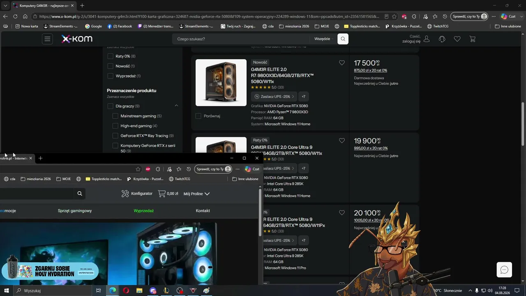Viewport: 526px width, 296px height.
Task: Click the Sprawdź, czy to Ty button in x-kom window
Action: point(470,16)
